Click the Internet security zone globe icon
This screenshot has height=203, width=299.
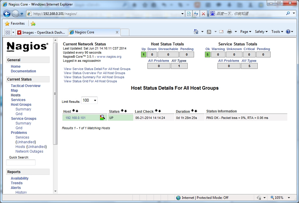tap(178, 198)
